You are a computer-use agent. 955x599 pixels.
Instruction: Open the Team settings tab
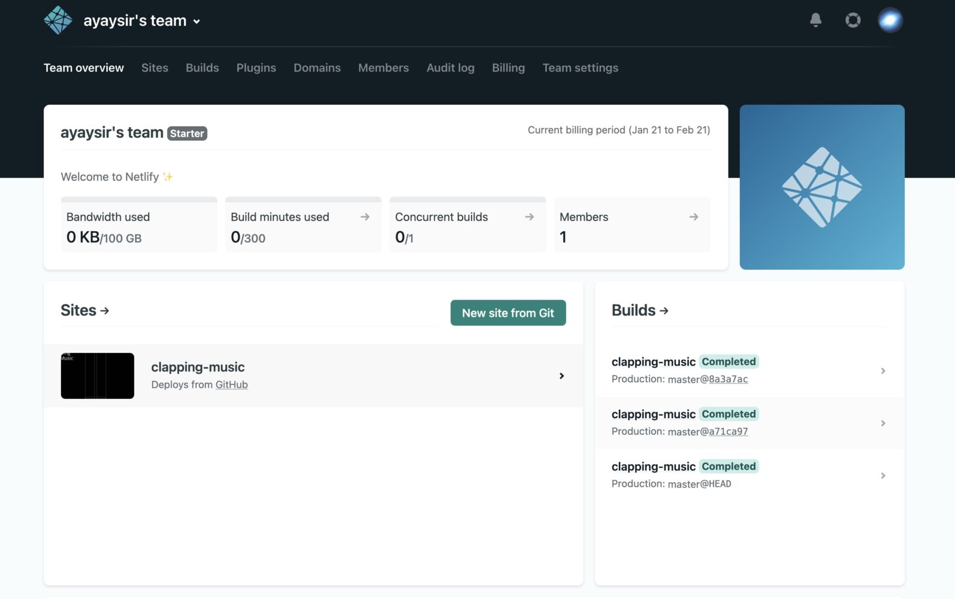(x=580, y=68)
